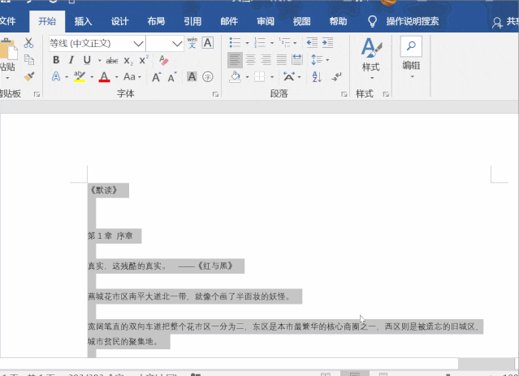
Task: Toggle Italic formatting
Action: (x=71, y=60)
